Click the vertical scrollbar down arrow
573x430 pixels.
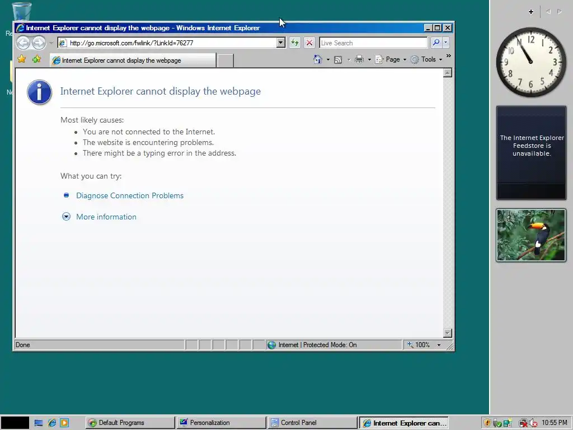(447, 333)
